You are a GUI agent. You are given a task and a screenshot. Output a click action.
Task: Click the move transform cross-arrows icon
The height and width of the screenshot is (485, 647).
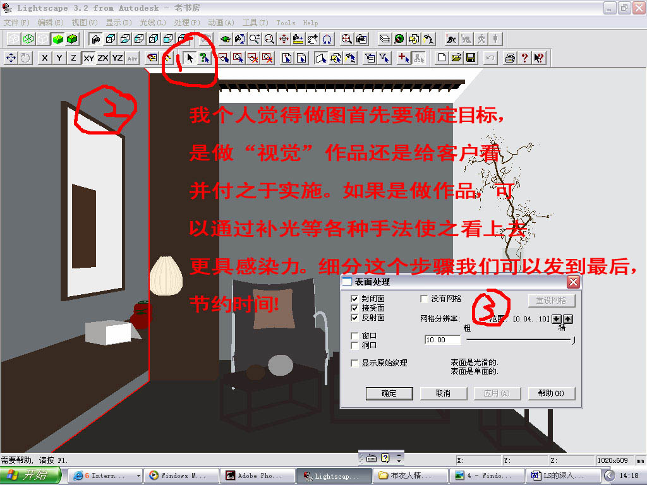tap(11, 58)
